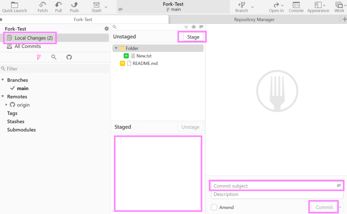Push commits with the Push button

coord(75,7)
